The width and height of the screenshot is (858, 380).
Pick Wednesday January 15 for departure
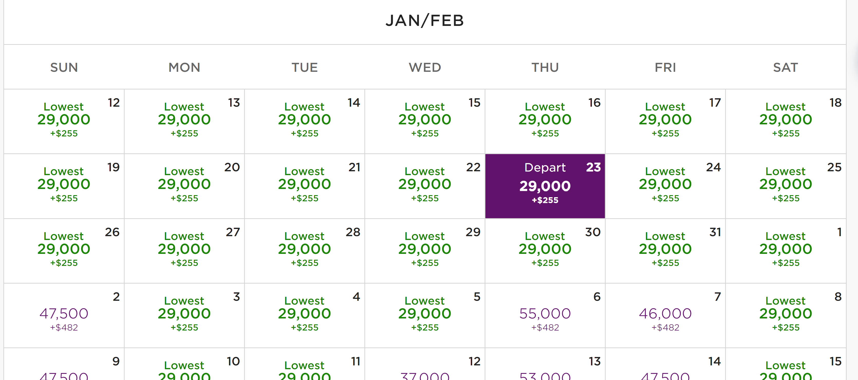pyautogui.click(x=425, y=120)
